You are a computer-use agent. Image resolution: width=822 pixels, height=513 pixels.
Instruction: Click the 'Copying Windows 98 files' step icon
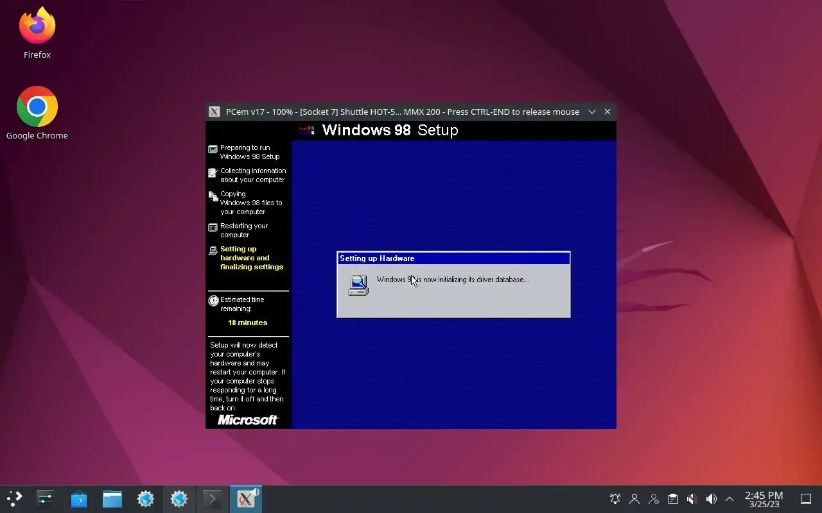[x=213, y=196]
